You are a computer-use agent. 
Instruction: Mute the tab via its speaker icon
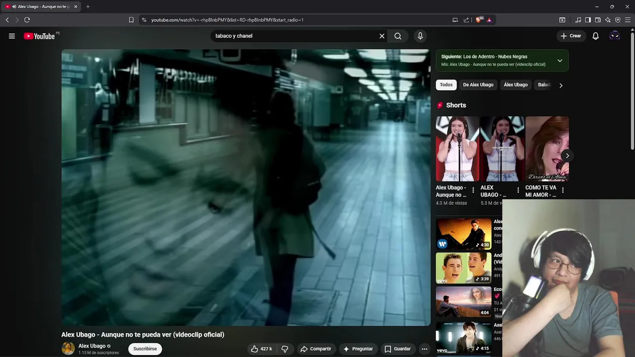14,6
